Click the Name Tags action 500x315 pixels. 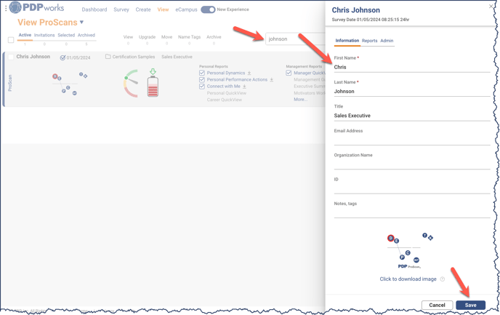190,37
